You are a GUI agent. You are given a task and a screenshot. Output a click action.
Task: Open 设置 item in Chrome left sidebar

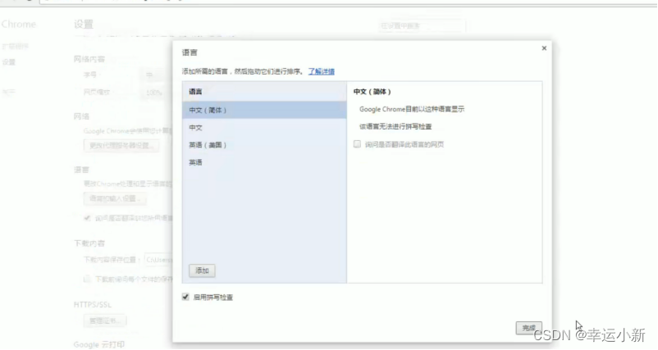[9, 62]
